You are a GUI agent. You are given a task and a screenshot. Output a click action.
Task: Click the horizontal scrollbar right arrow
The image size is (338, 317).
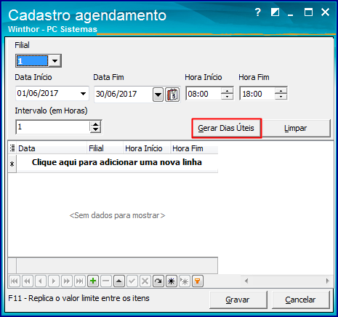(327, 281)
